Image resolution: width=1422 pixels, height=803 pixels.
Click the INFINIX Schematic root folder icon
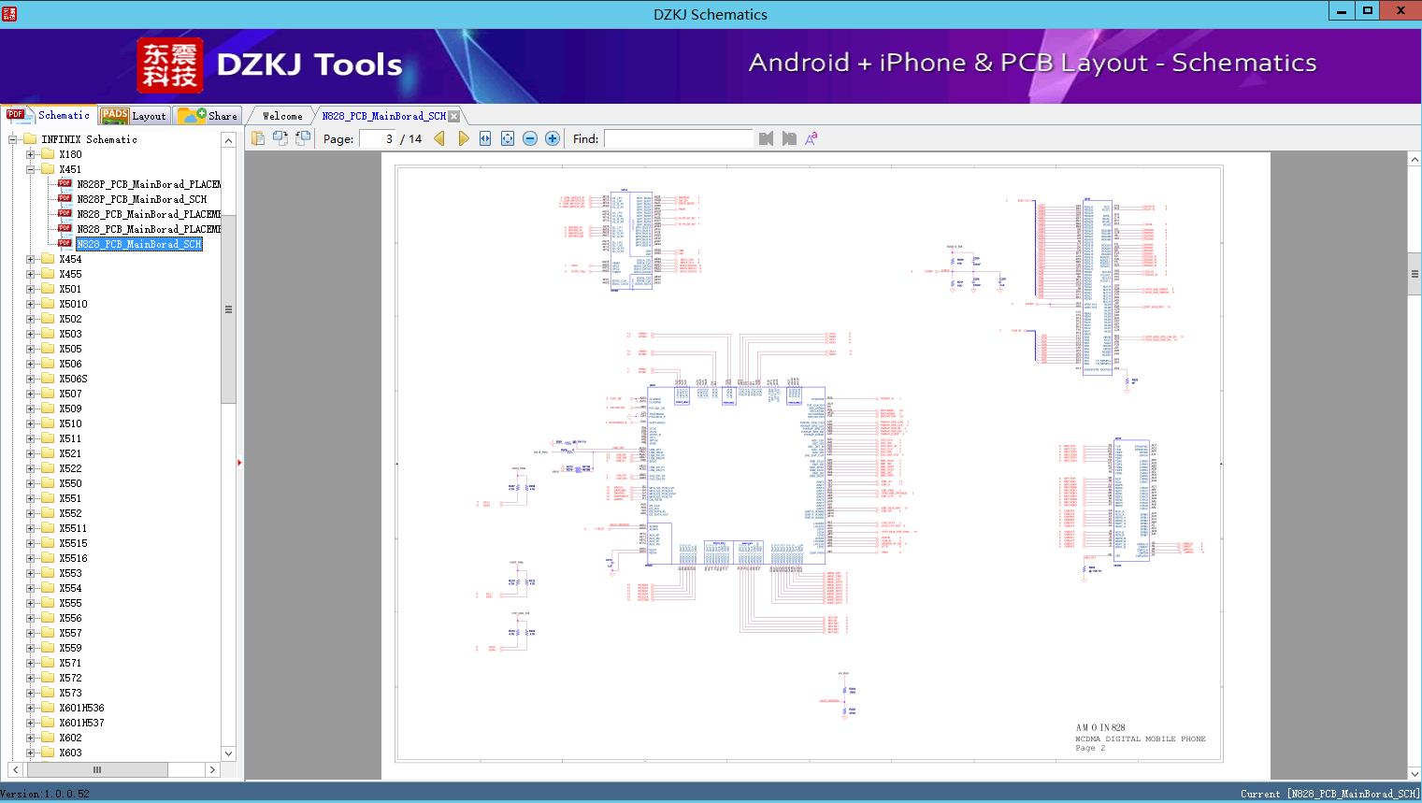pyautogui.click(x=30, y=139)
